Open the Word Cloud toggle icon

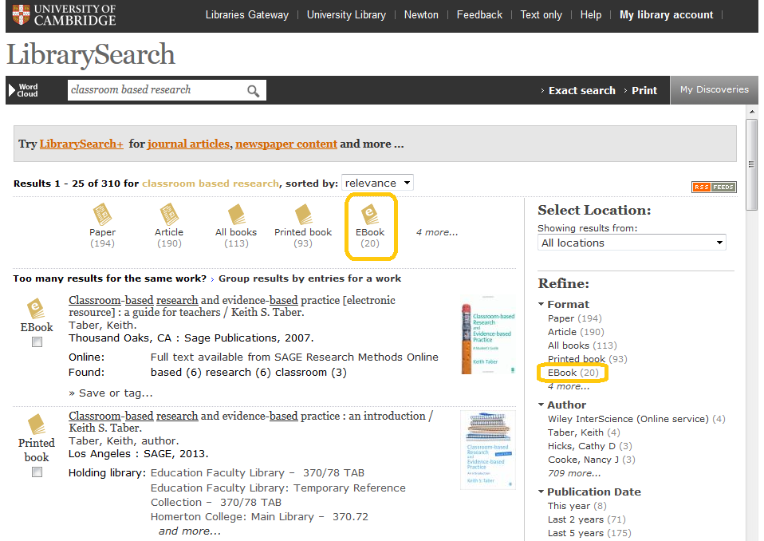point(22,90)
